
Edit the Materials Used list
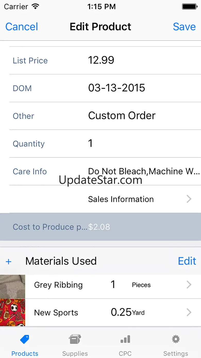187,261
